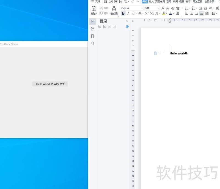Click the character border boxed A icon
Viewport: 220px width, 189px height.
177,13
